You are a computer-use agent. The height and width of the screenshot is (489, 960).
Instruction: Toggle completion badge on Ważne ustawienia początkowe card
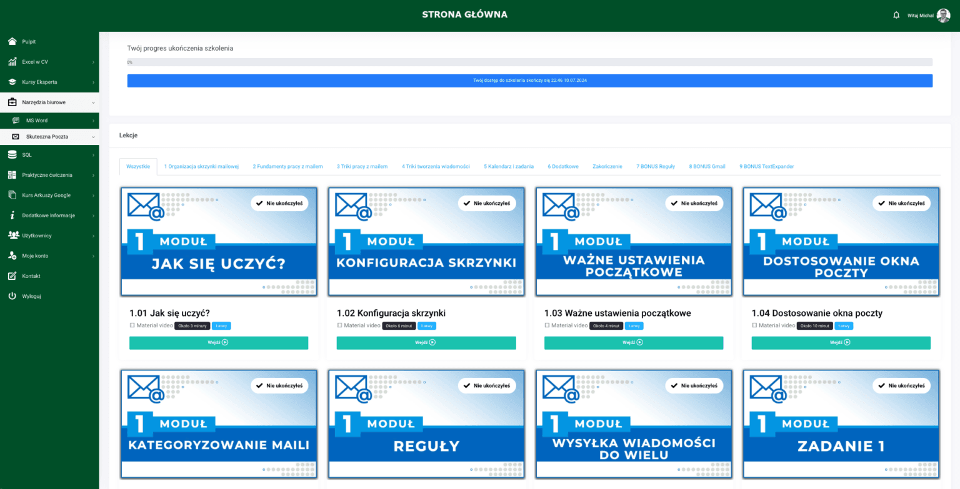point(694,203)
